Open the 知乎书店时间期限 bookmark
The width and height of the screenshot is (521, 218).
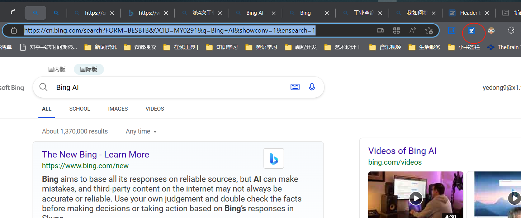click(48, 47)
